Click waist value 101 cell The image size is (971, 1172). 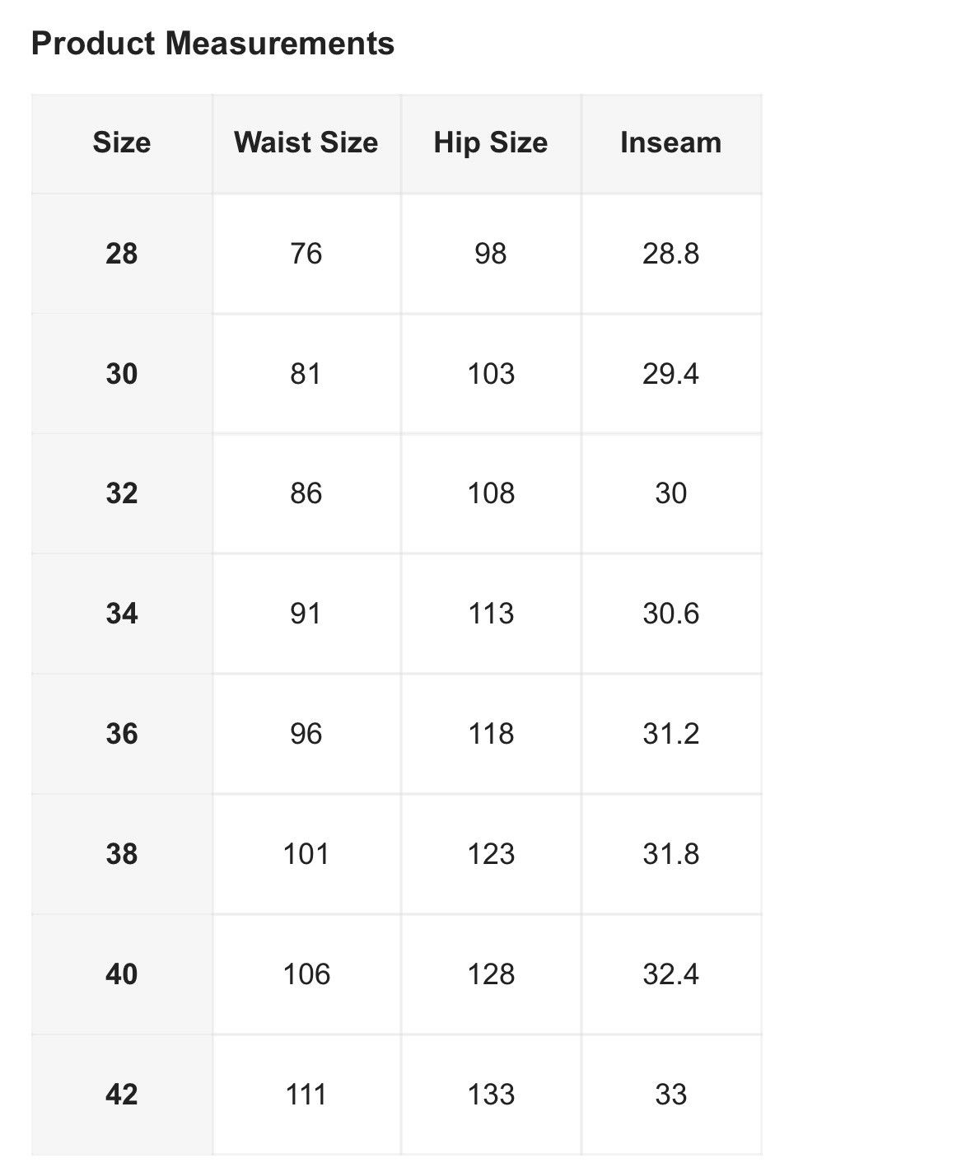pos(306,854)
